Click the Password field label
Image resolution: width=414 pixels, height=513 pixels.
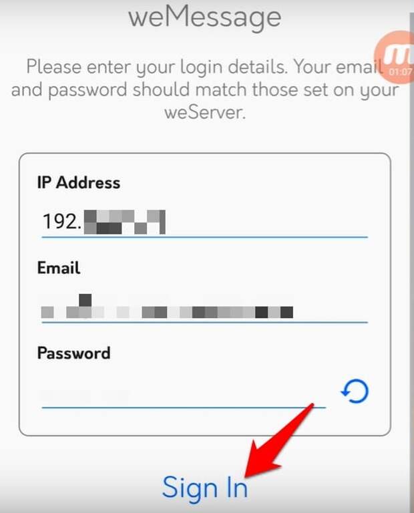click(74, 353)
